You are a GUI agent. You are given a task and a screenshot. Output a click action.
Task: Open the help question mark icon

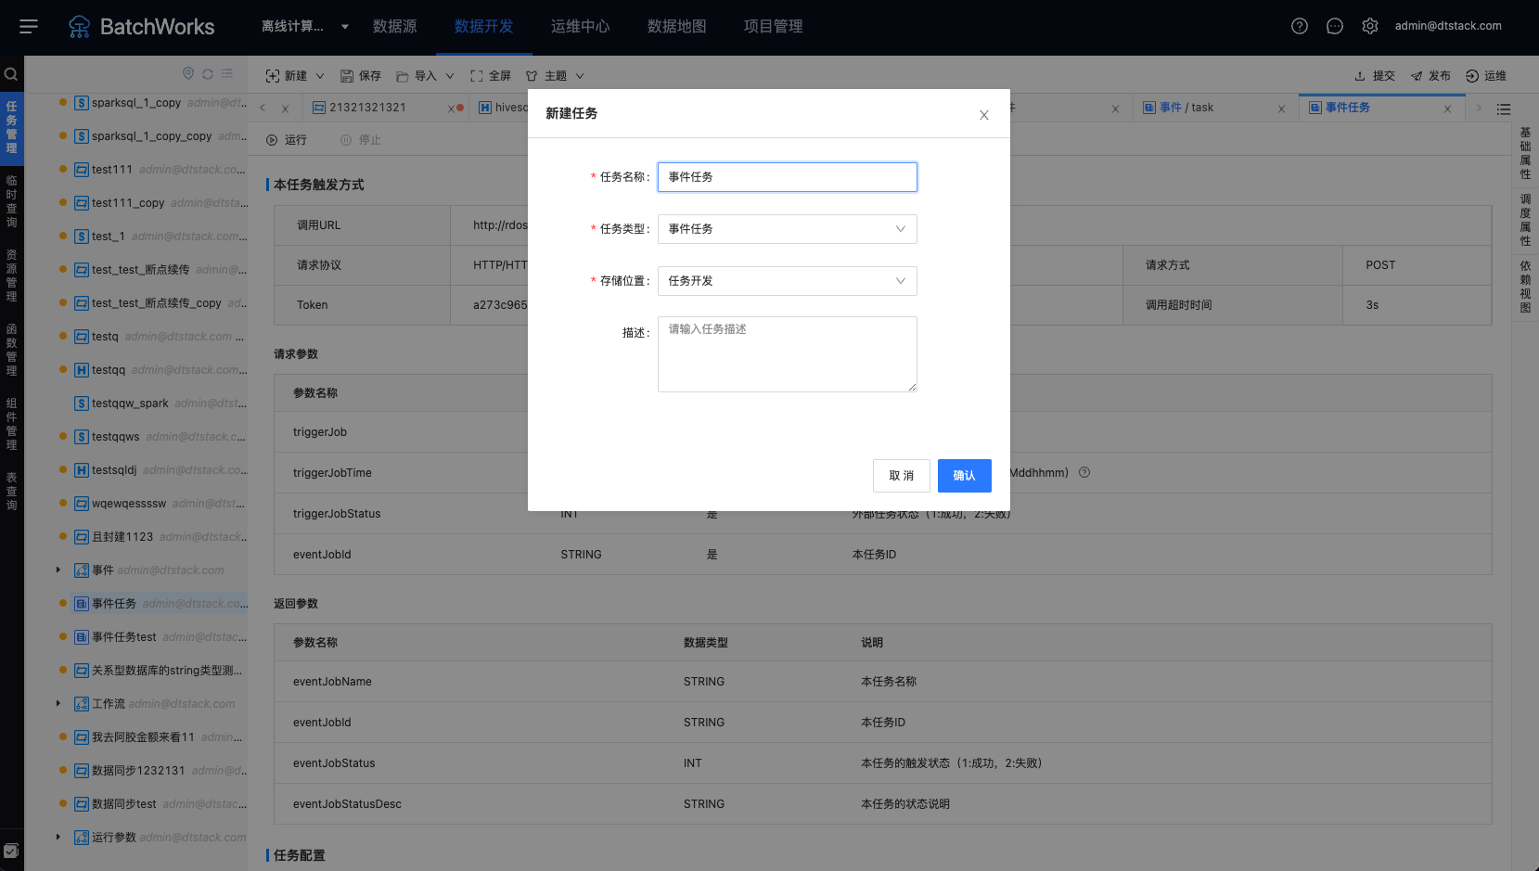click(x=1300, y=26)
